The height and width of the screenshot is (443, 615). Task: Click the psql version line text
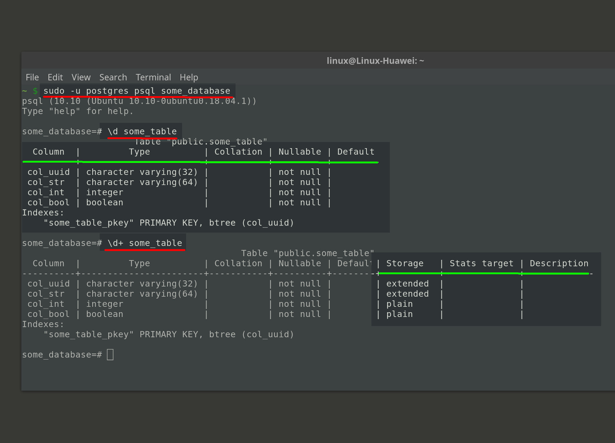pyautogui.click(x=139, y=101)
